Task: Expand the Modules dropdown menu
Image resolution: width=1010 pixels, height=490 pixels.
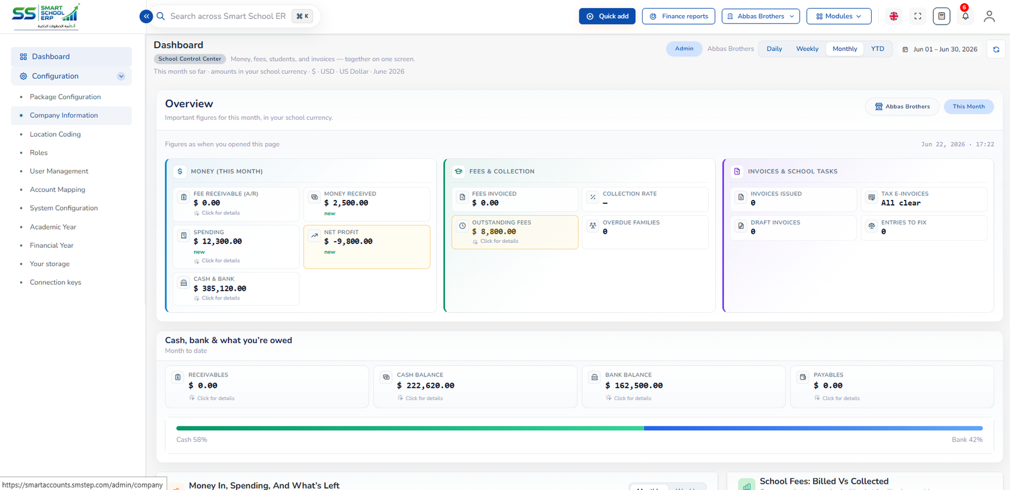Action: [x=838, y=16]
